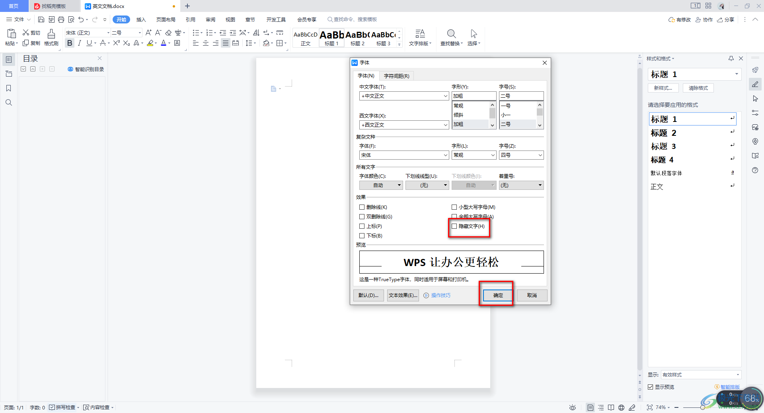Click the Text Effects (文本效果) button
Screen dimensions: 764x413
point(403,295)
